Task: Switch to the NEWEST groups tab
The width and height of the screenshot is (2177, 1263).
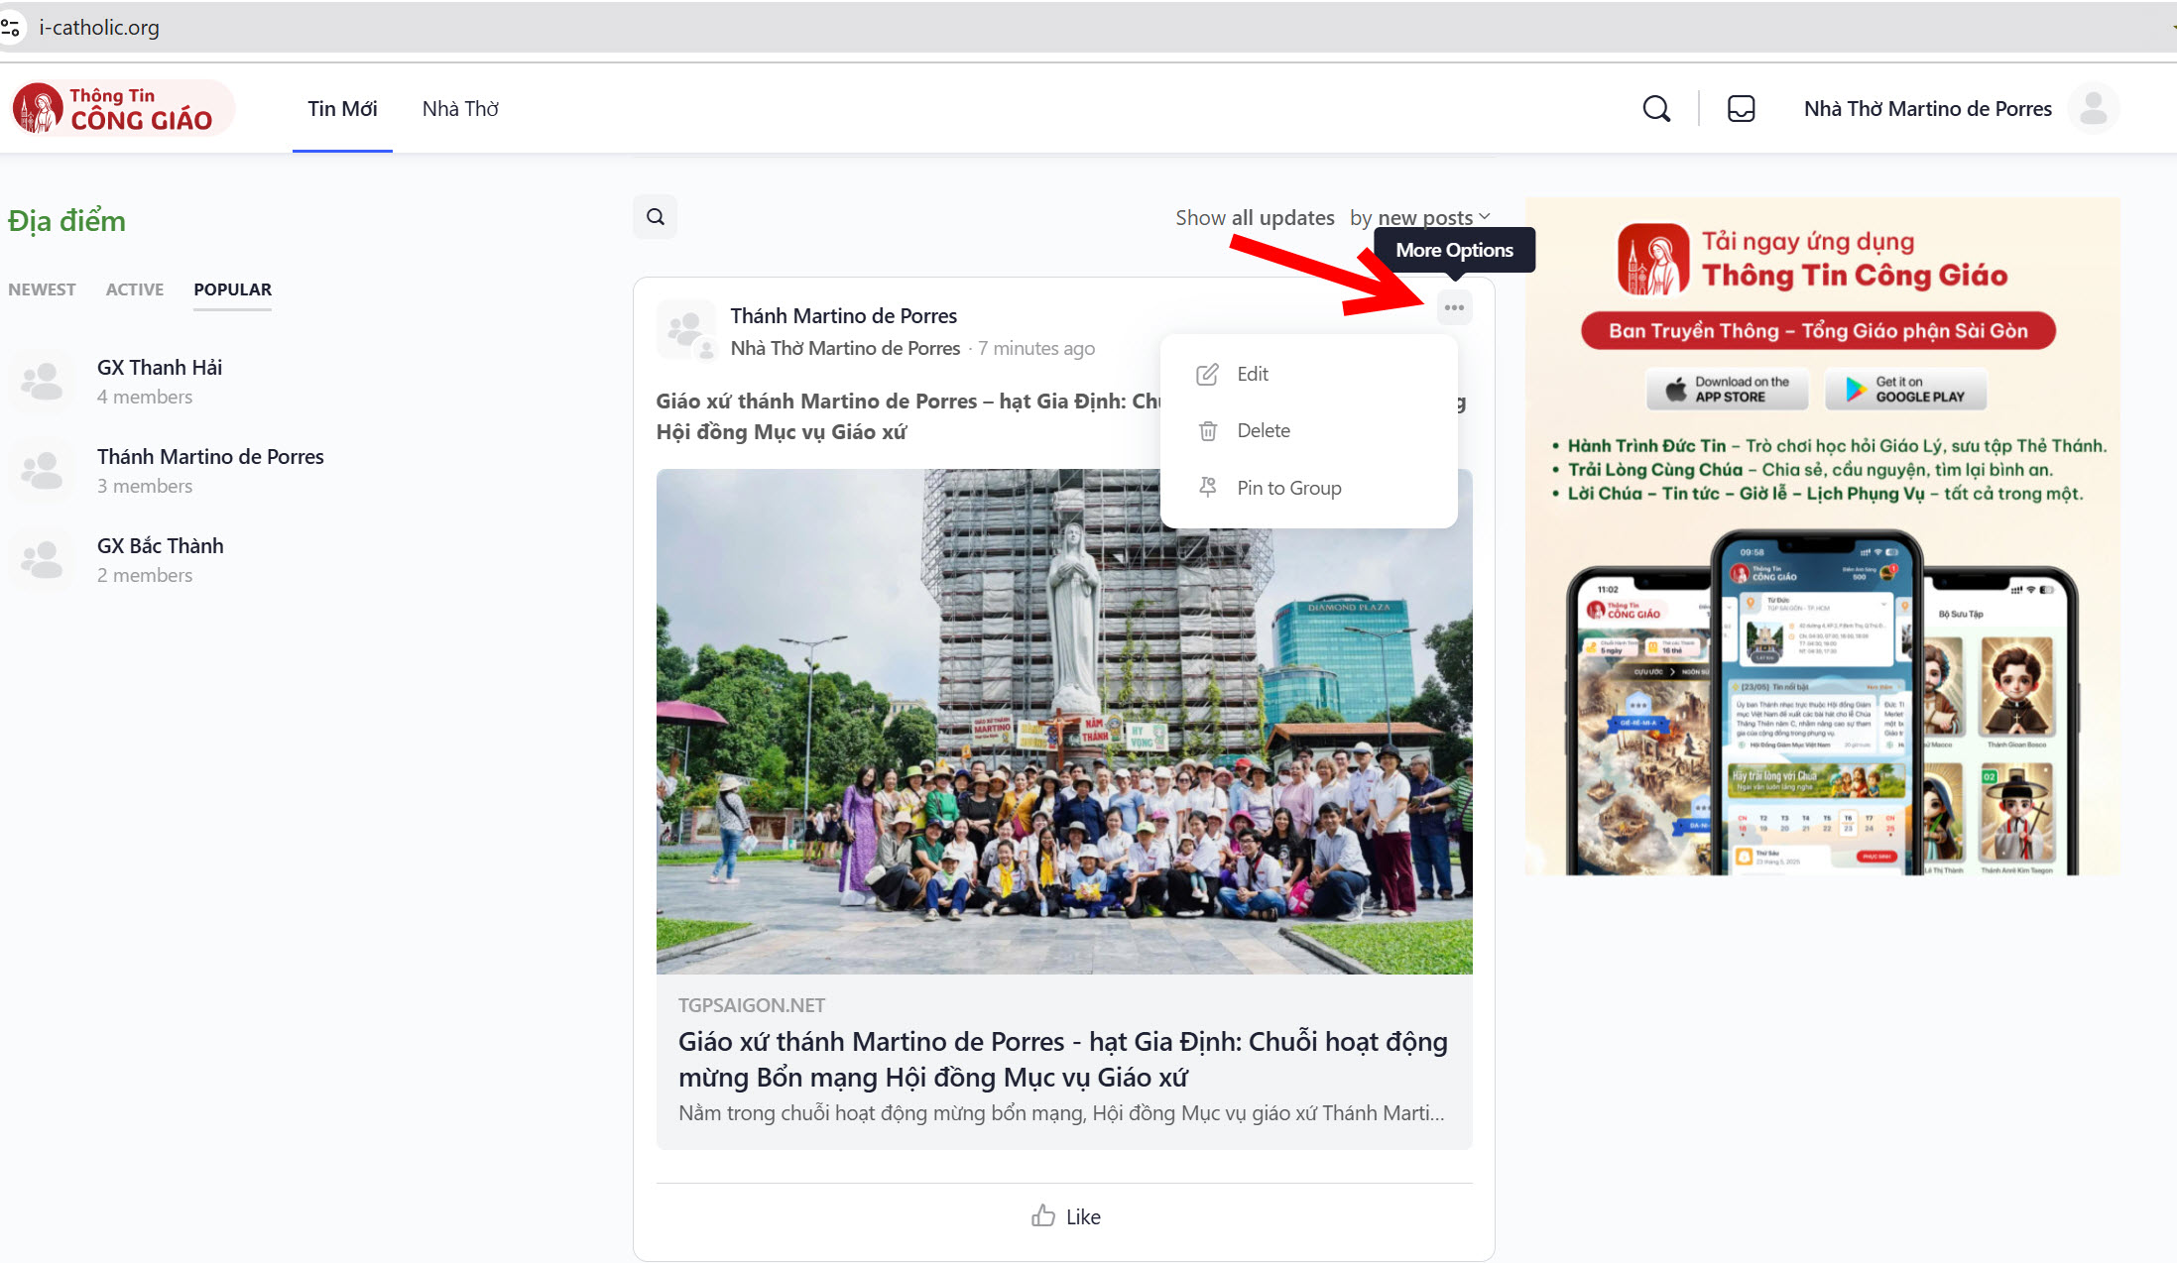Action: click(42, 289)
